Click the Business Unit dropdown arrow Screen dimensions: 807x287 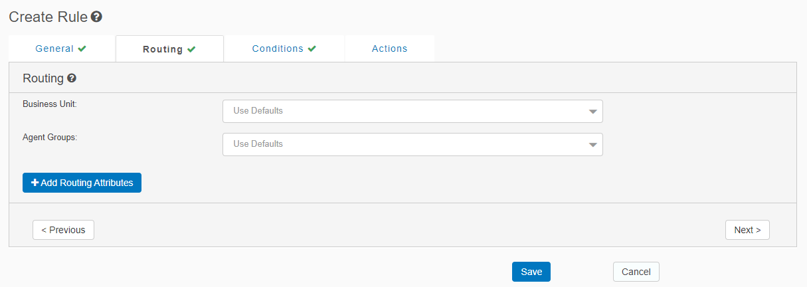(593, 112)
